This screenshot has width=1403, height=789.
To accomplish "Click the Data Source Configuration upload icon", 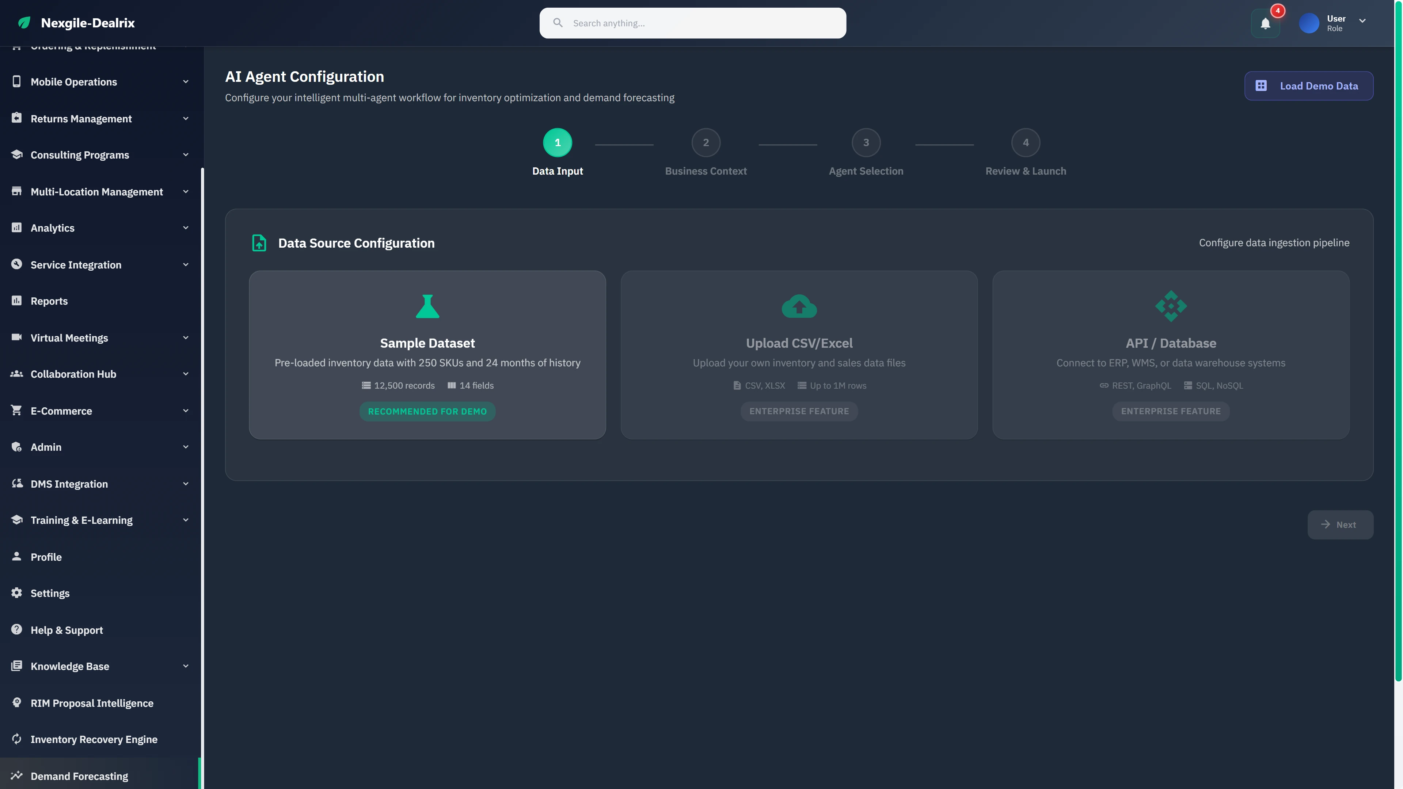I will point(259,243).
